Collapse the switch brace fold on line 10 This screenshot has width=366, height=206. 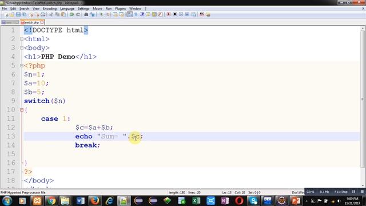coord(22,110)
